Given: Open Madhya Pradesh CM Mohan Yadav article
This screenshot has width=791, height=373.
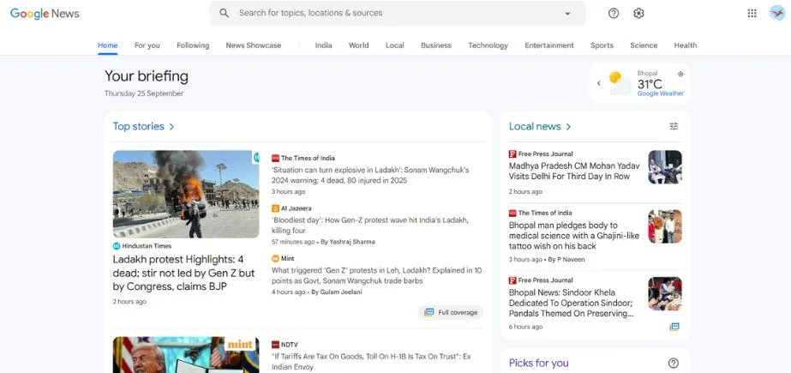Looking at the screenshot, I should 574,171.
